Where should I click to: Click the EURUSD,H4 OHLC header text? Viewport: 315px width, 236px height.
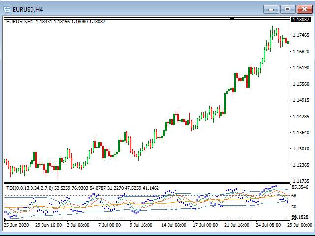56,21
